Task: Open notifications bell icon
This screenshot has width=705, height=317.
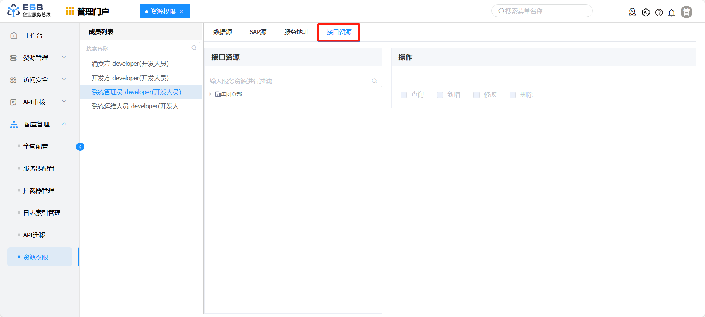Action: tap(671, 13)
